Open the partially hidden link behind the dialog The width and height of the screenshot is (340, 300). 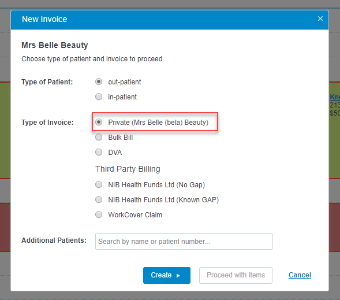(335, 97)
